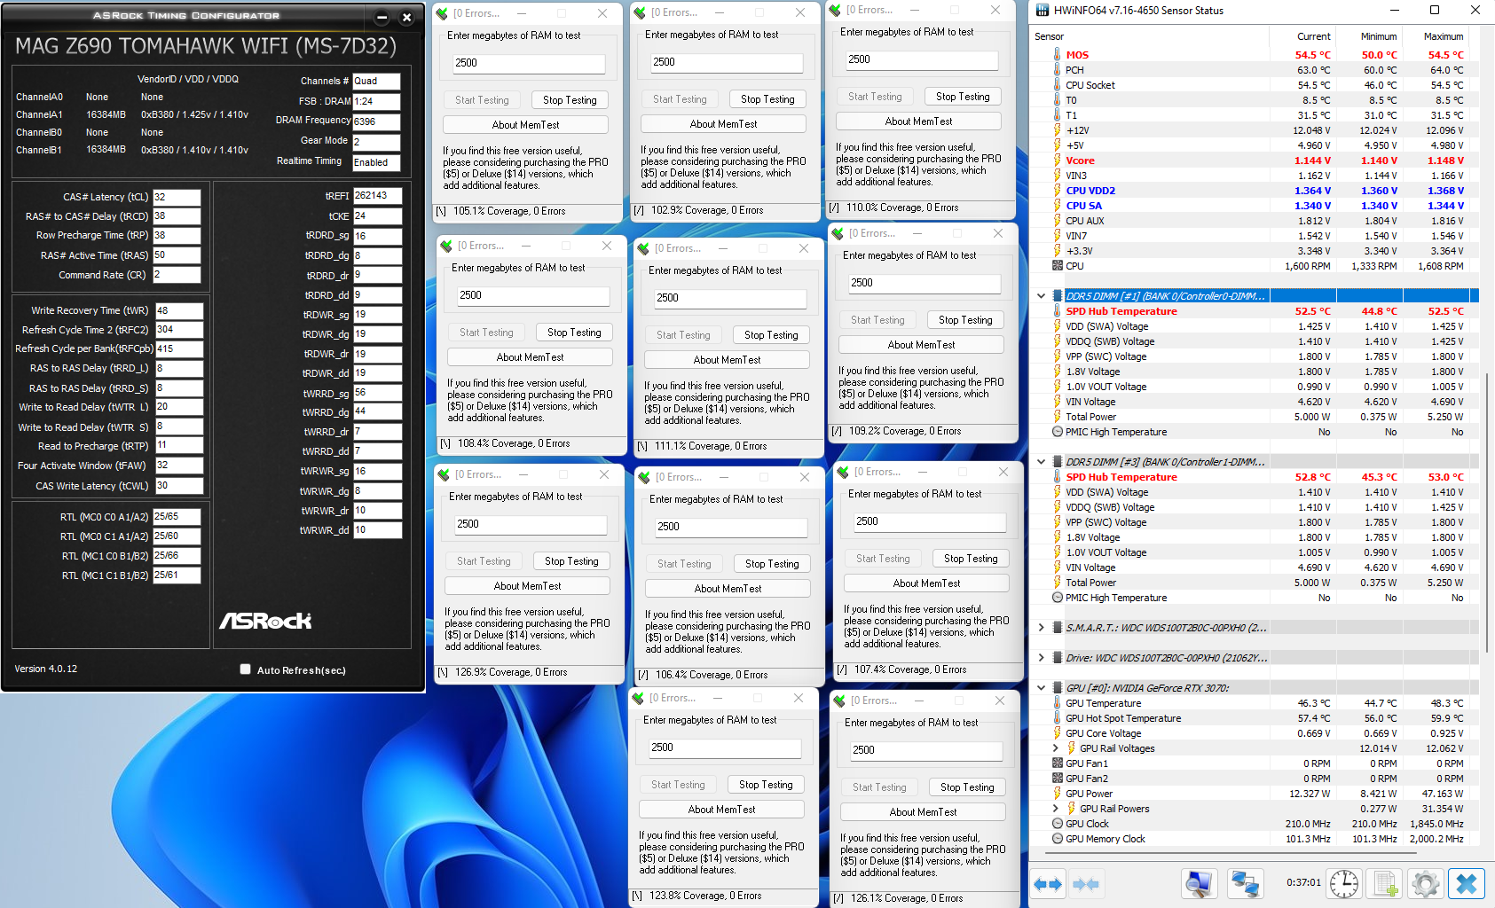Viewport: 1495px width, 908px height.
Task: Click the Command Rate (CR) value field
Action: click(x=177, y=275)
